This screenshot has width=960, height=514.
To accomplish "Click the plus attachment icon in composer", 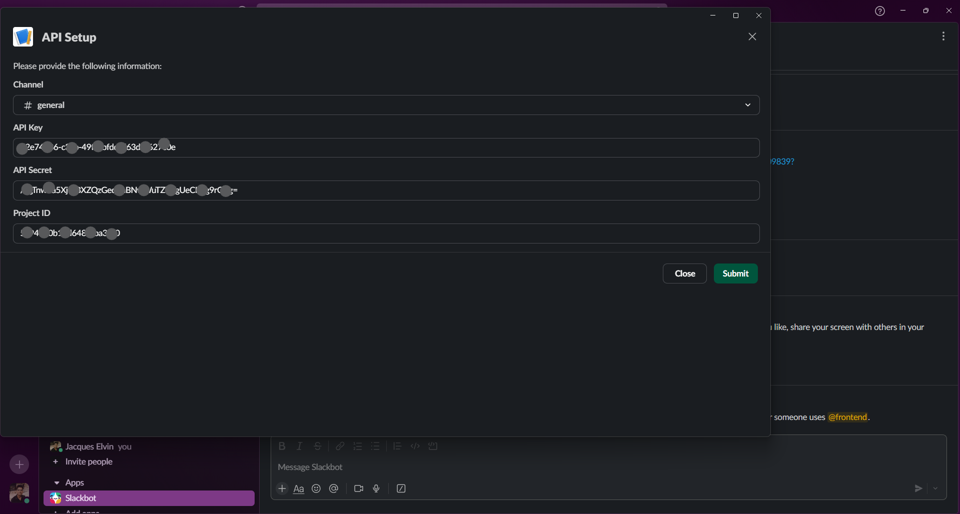I will point(282,488).
